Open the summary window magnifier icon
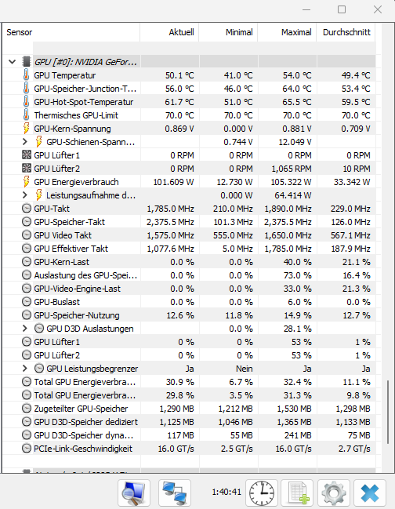Viewport: 395px width, 509px height. pyautogui.click(x=133, y=493)
